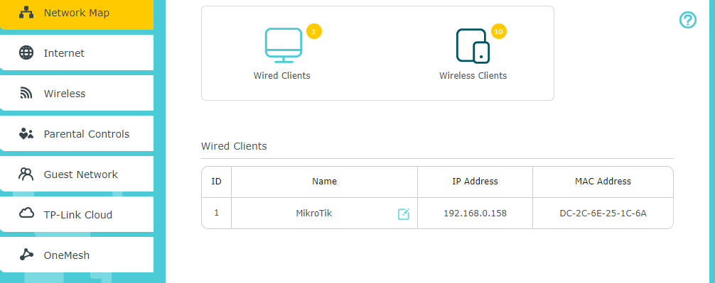Screen dimensions: 715x283
Task: Click the ID column header
Action: tap(217, 181)
